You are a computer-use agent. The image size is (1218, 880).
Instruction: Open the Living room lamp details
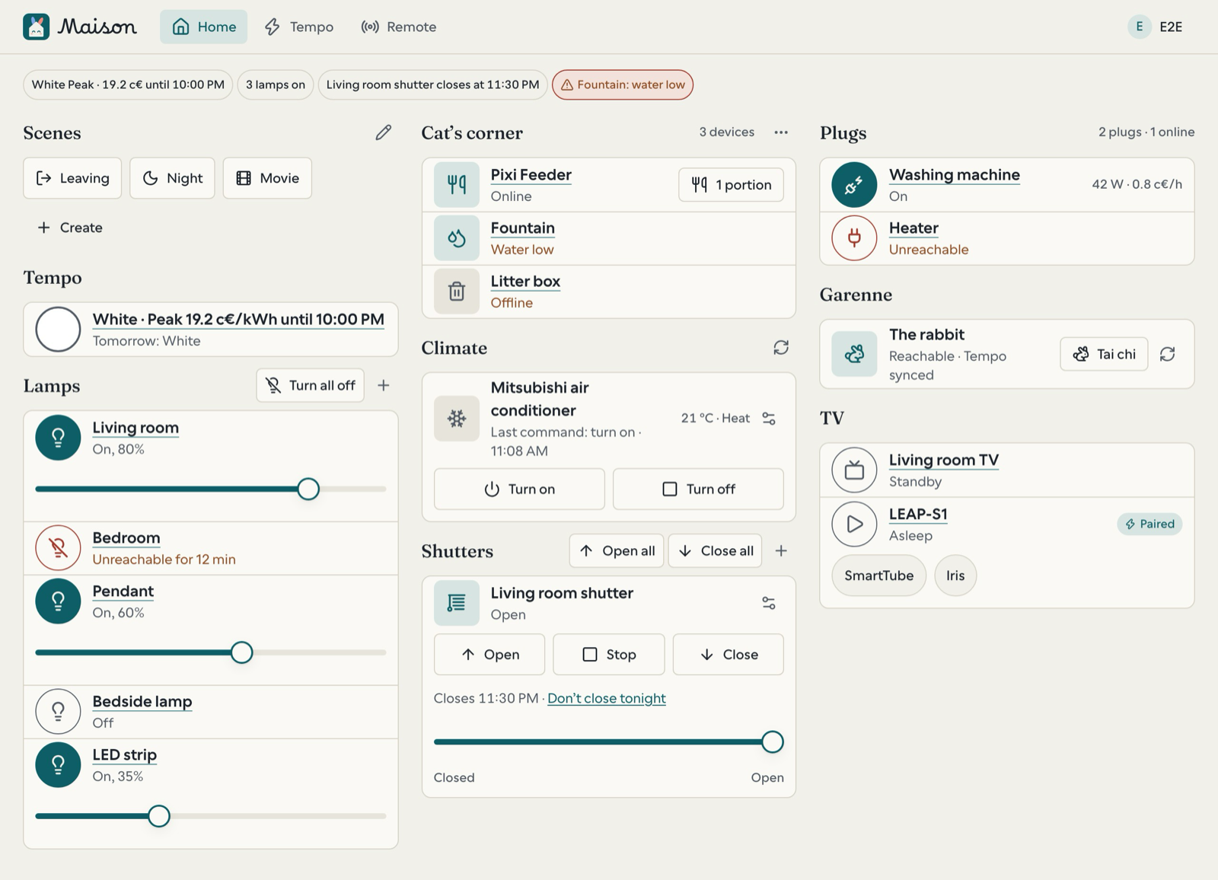pyautogui.click(x=136, y=428)
